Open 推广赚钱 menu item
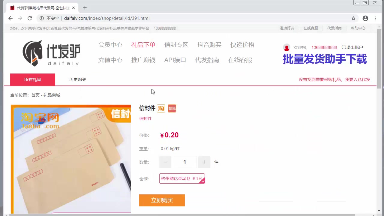The height and width of the screenshot is (216, 384). pos(143,60)
